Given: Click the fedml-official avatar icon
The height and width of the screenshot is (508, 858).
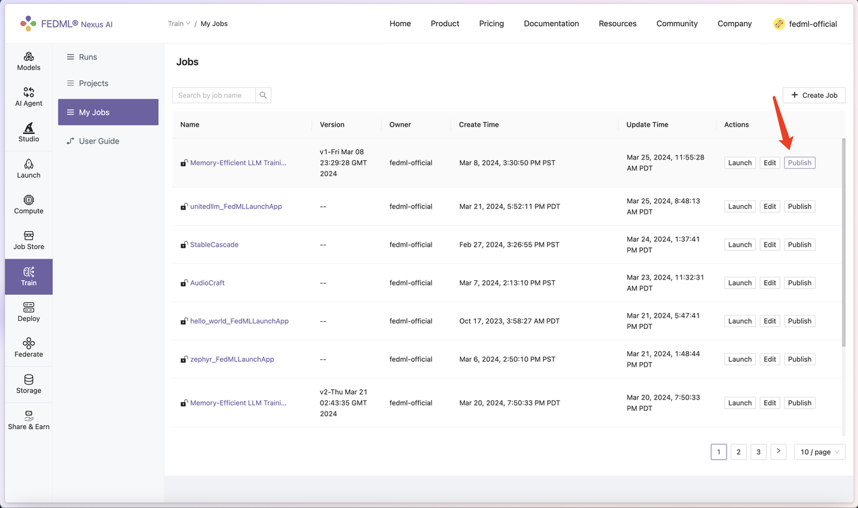Looking at the screenshot, I should (779, 23).
